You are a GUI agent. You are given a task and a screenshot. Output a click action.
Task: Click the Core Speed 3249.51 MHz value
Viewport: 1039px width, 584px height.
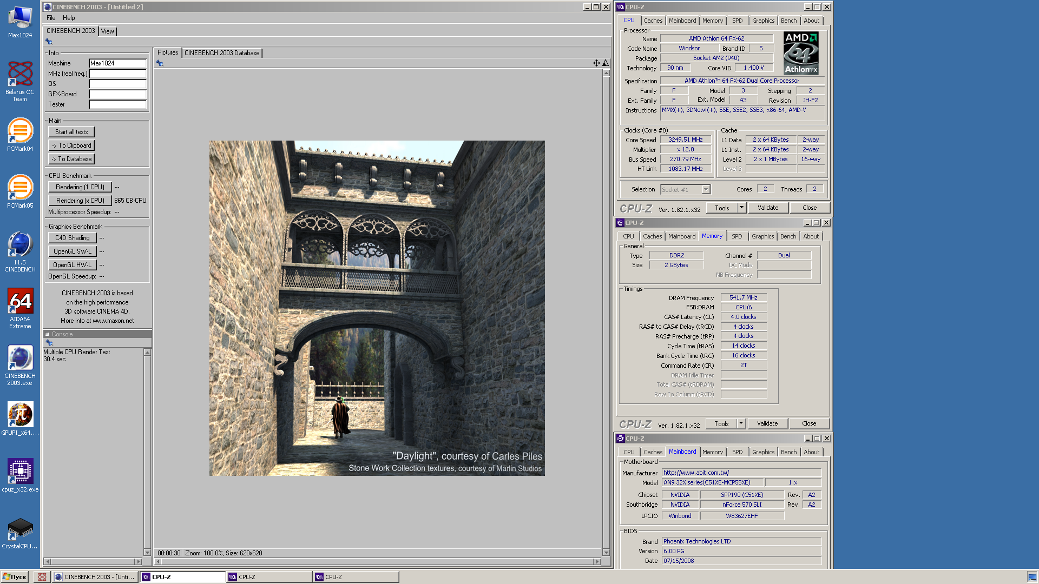(x=685, y=140)
